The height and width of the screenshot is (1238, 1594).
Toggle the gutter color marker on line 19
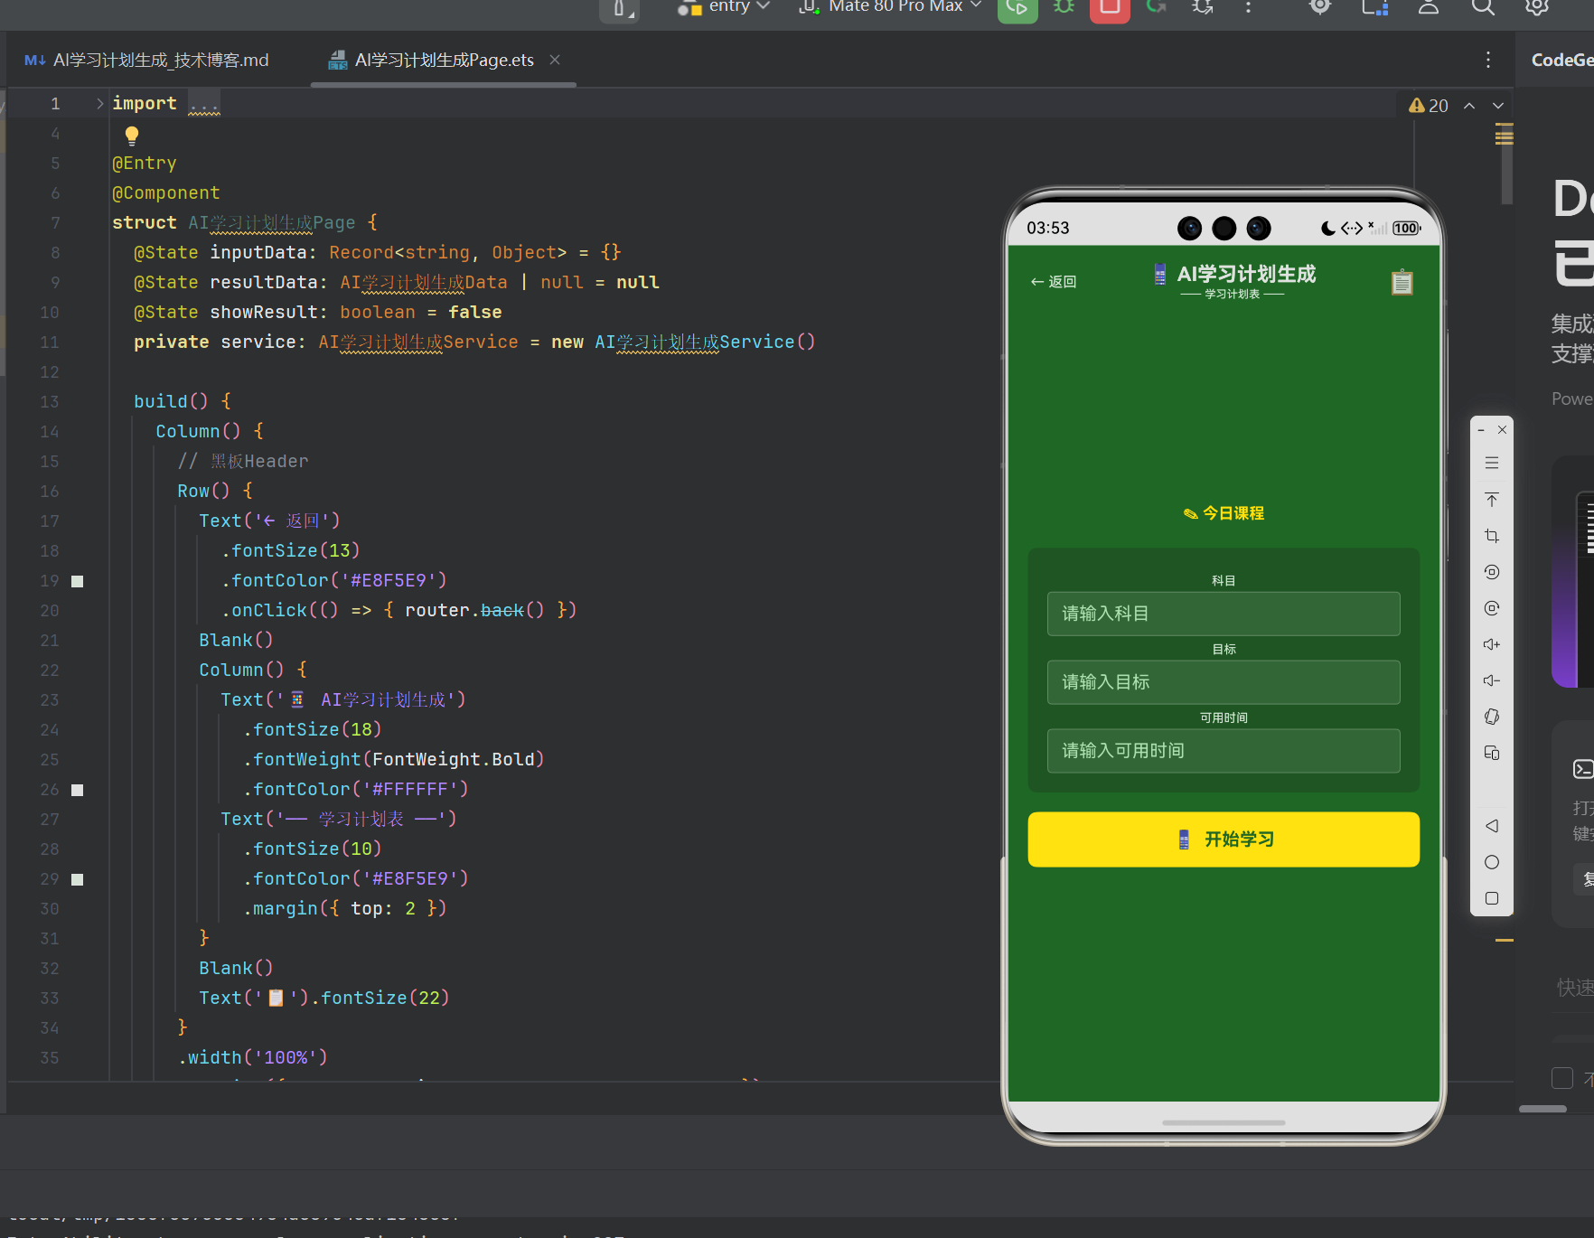[78, 581]
